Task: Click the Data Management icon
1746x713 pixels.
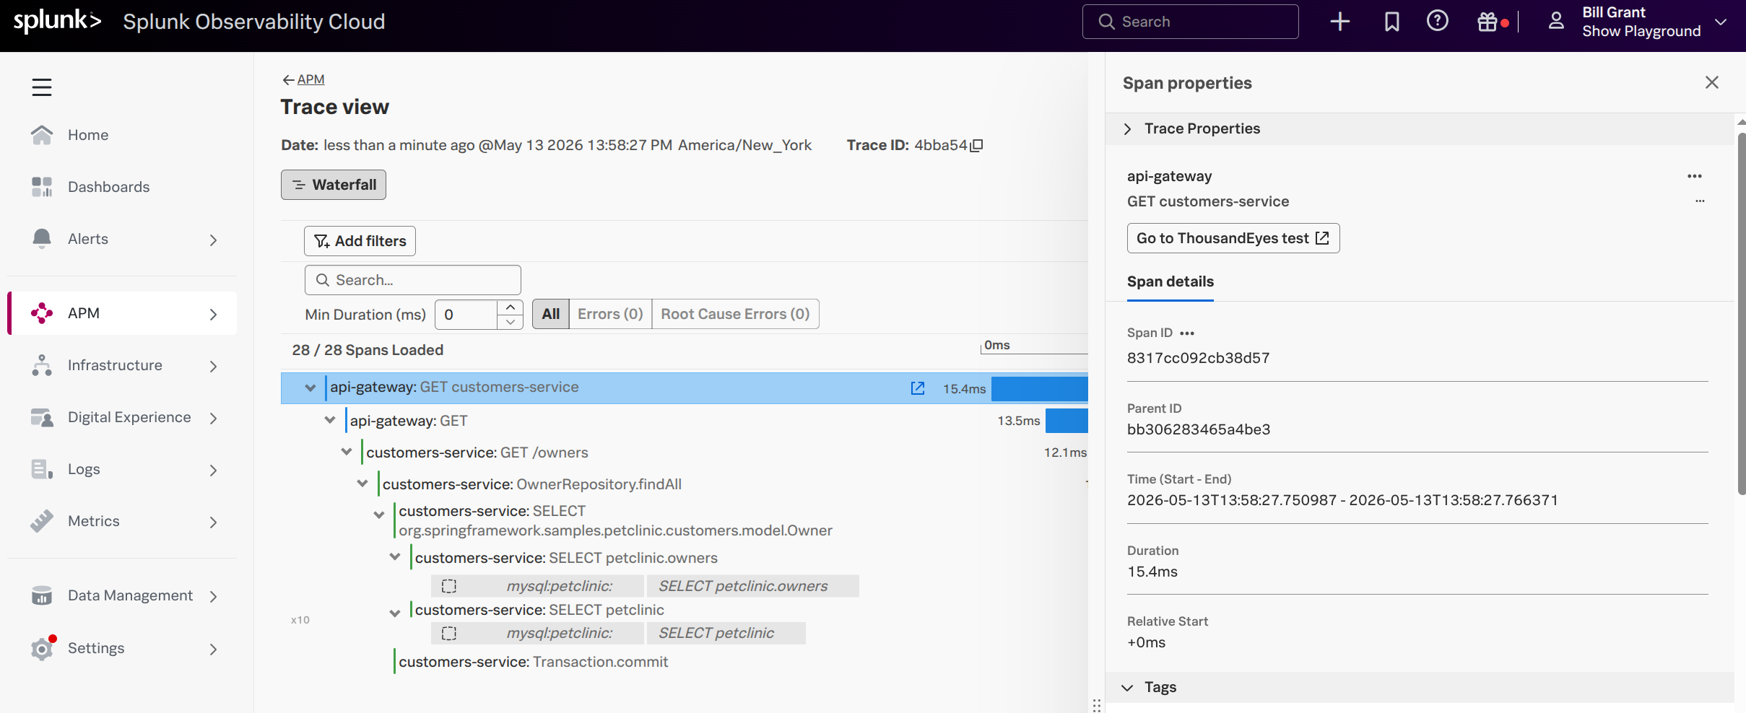Action: coord(42,595)
